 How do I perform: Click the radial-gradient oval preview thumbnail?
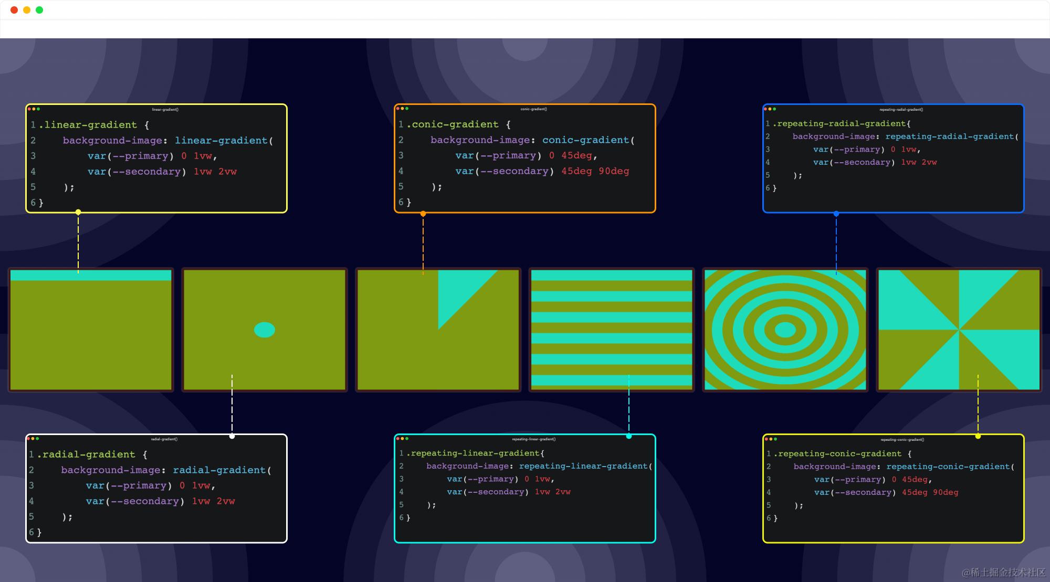tap(265, 330)
